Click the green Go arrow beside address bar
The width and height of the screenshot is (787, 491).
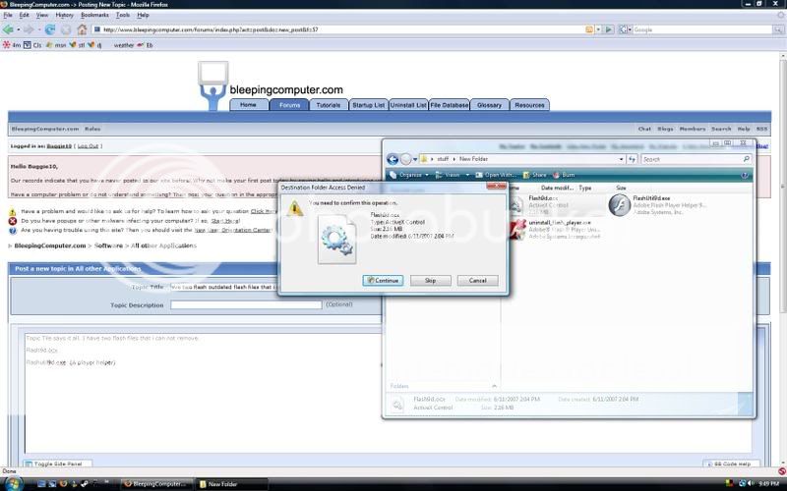[x=608, y=29]
